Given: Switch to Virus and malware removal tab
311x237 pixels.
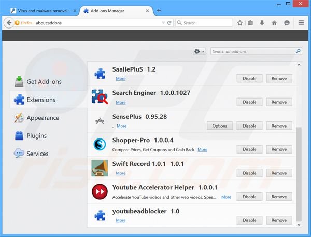Looking at the screenshot, I should 44,11.
